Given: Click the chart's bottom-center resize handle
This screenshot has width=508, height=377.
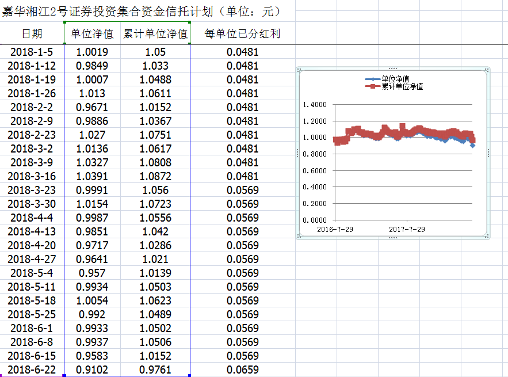Looking at the screenshot, I should coord(393,237).
